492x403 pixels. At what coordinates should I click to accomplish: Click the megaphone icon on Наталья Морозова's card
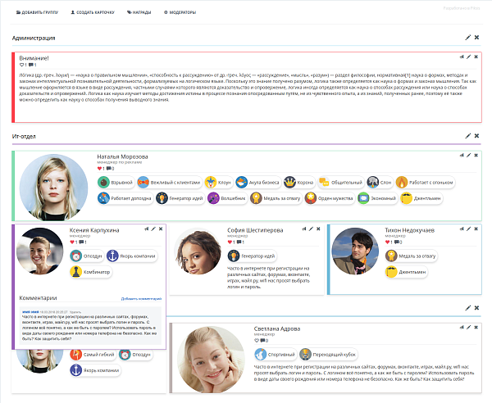[x=462, y=155]
